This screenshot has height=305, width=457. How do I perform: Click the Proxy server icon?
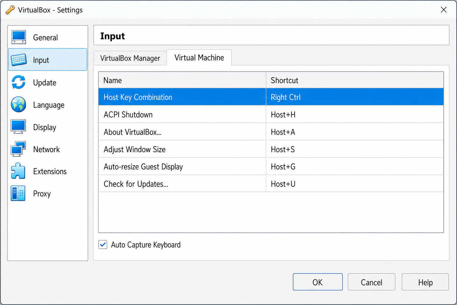coord(18,193)
